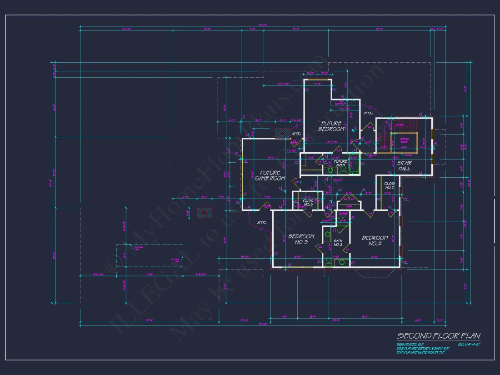Viewport: 500px width, 375px height.
Task: Click the Bedroom No.2 label
Action: [x=375, y=240]
